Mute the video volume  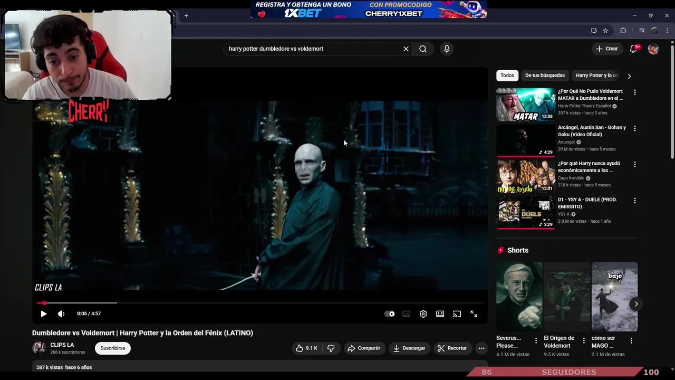click(61, 313)
